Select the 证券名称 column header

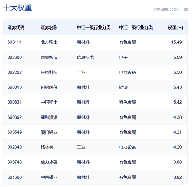[49, 27]
